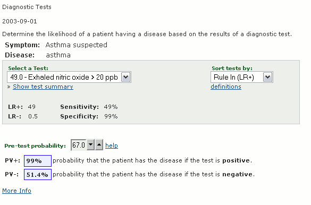This screenshot has height=205, width=311.
Task: Click the Exhaled nitric oxide test combo box
Action: point(69,77)
